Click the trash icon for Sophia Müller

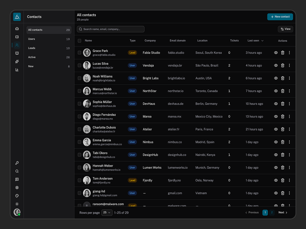[x=282, y=104]
